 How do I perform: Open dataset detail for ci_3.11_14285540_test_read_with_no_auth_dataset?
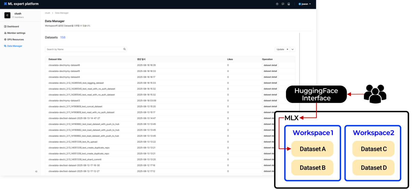click(270, 95)
